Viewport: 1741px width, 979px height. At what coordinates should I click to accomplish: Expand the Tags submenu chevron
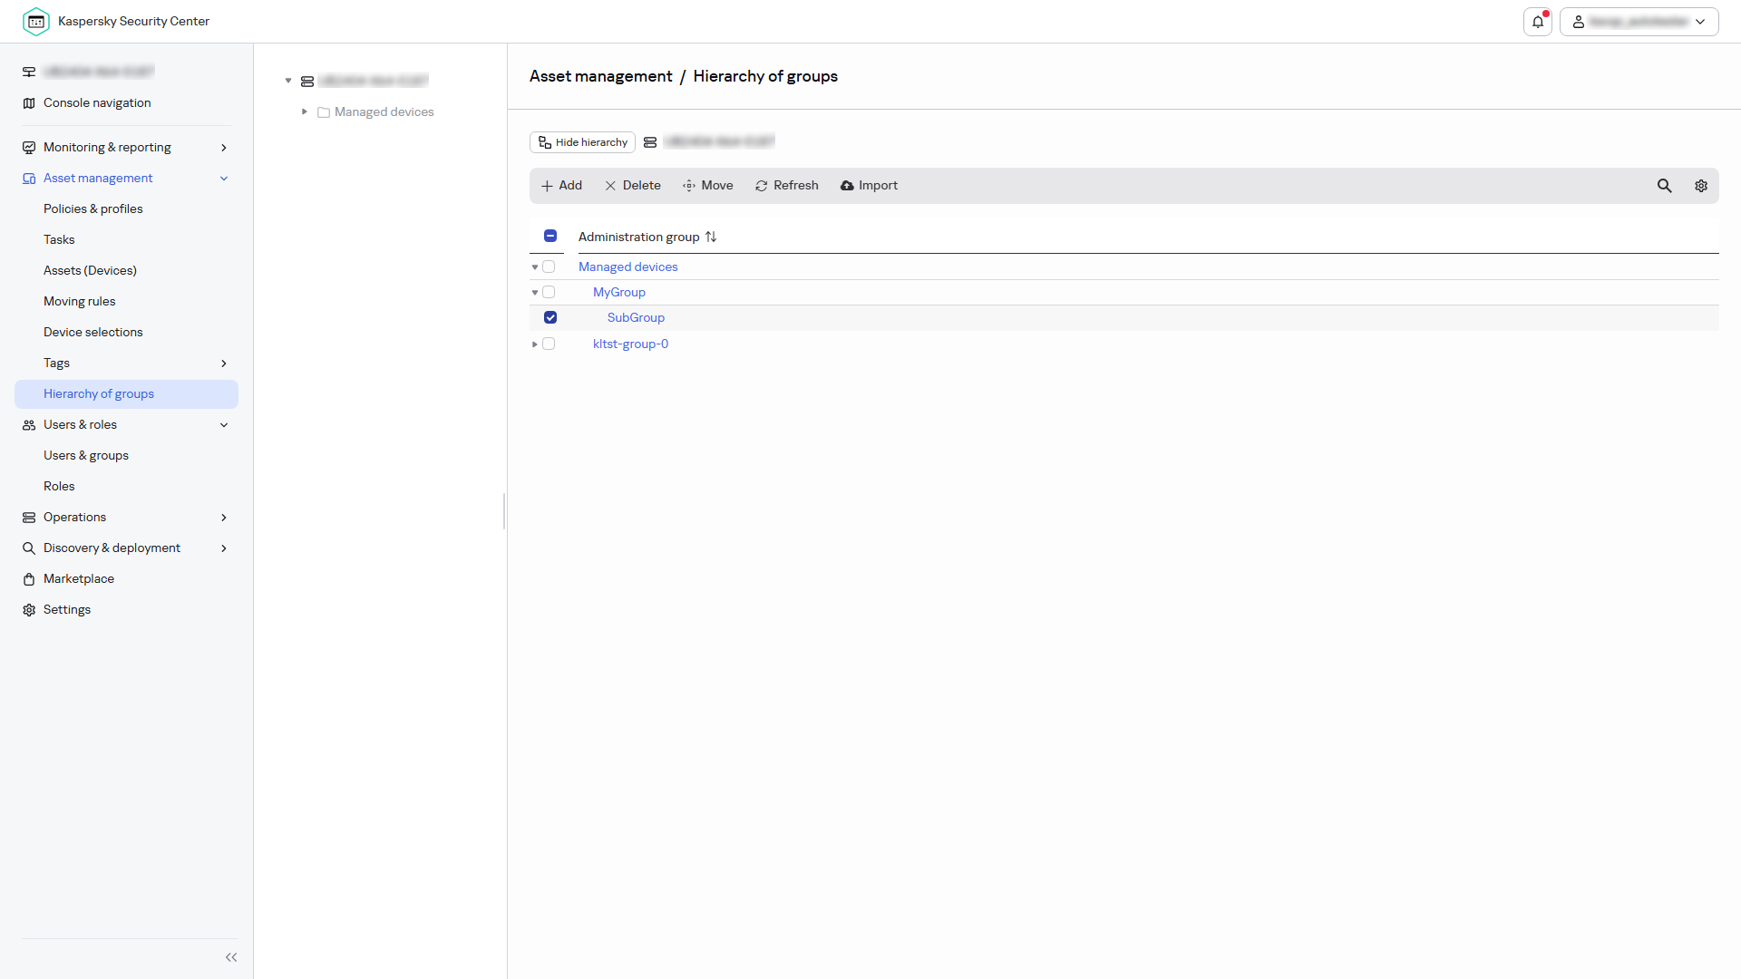click(x=224, y=363)
